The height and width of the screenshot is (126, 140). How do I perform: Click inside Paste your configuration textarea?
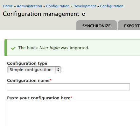73,114
